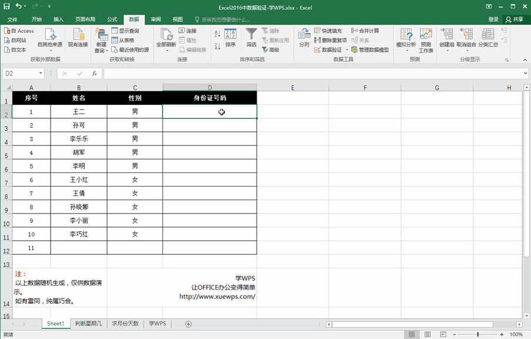Click the Insert Function fx icon

[94, 74]
